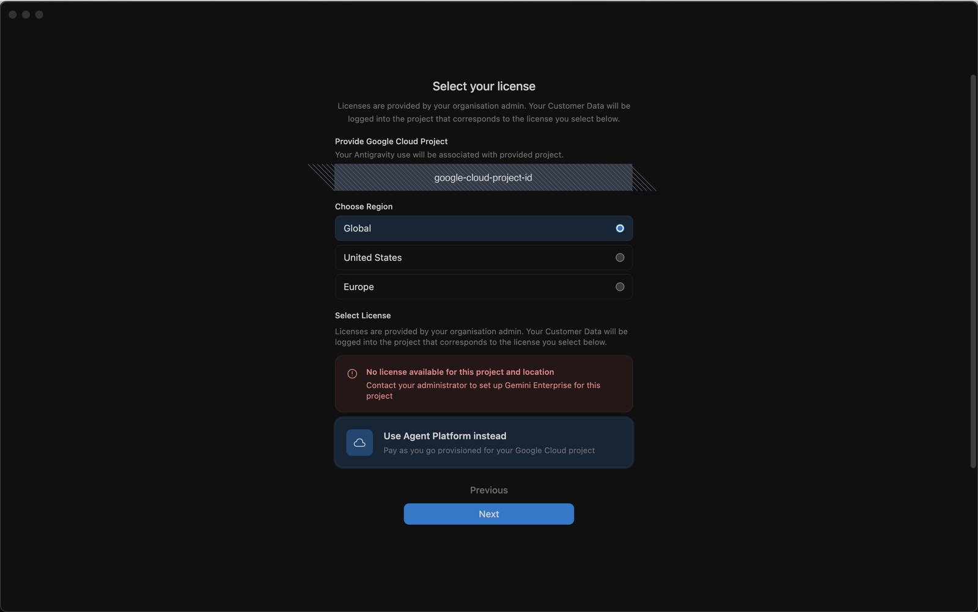Choose Use Agent Platform instead card title
This screenshot has height=612, width=978.
(x=444, y=436)
